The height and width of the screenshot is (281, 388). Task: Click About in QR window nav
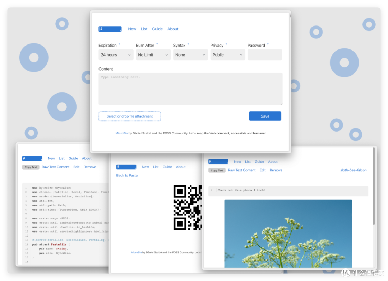pyautogui.click(x=181, y=167)
